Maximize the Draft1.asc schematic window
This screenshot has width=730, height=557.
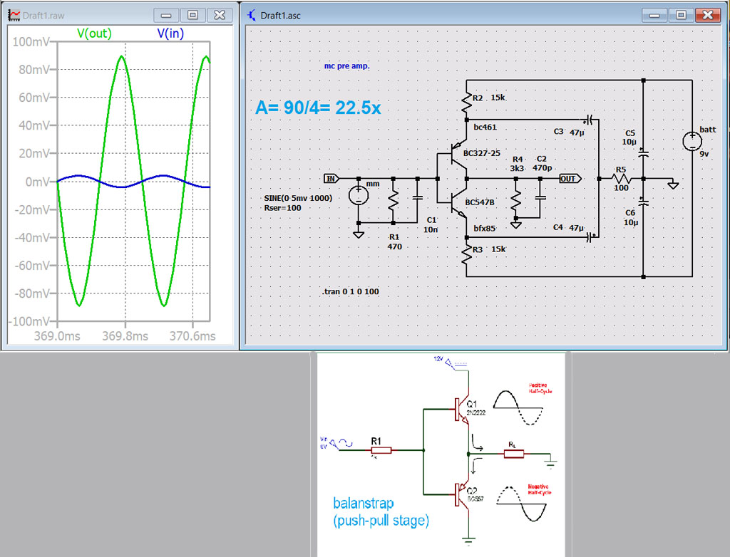point(681,15)
